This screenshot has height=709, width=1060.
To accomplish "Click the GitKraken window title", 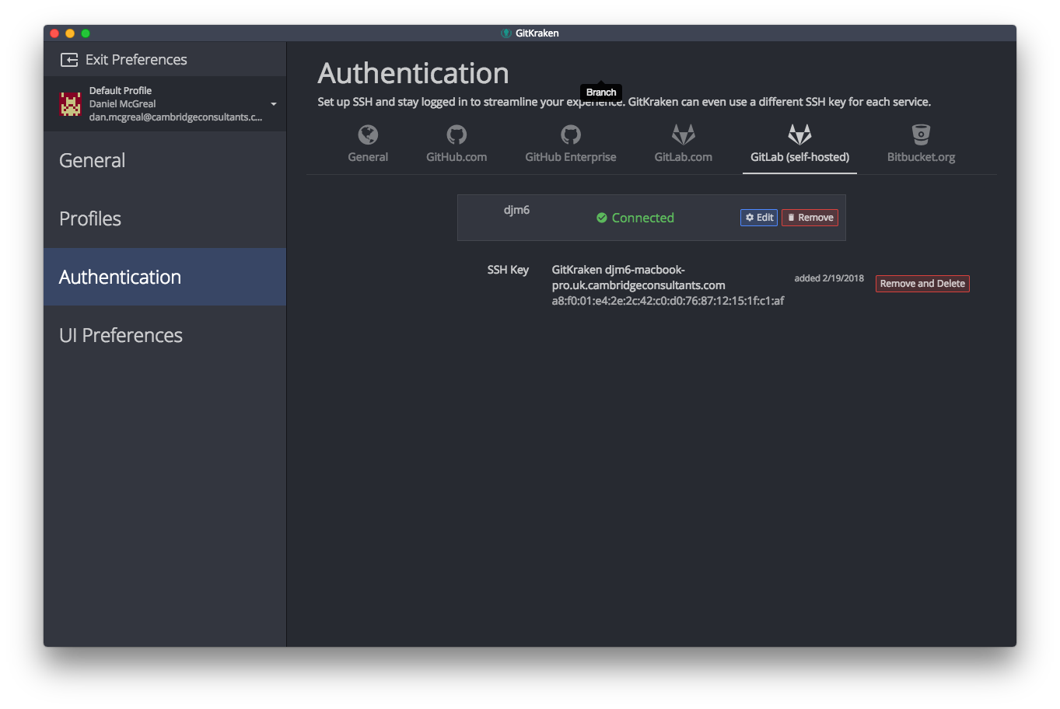I will click(537, 33).
